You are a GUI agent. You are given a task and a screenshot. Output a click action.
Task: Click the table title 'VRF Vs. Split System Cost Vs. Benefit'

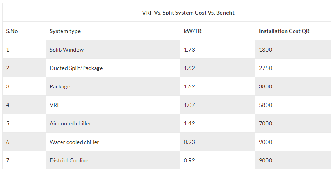[x=188, y=13]
